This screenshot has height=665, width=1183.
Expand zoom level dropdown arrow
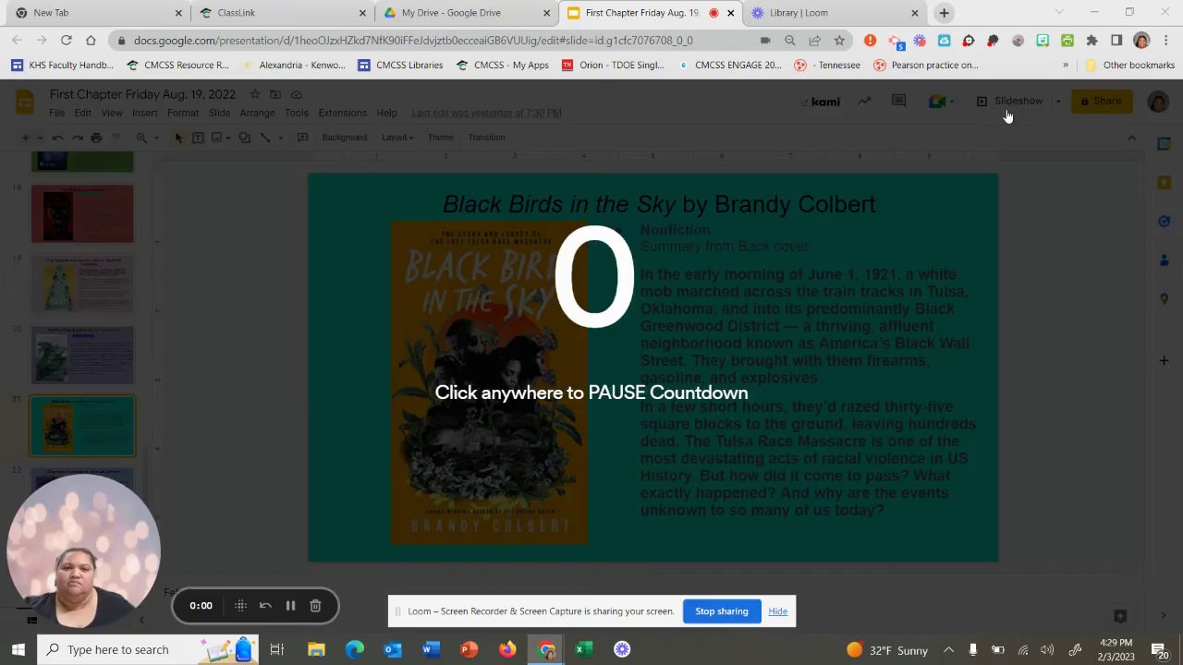(x=155, y=138)
